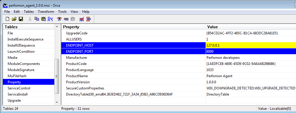Click the Tables list scroll-up arrow
This screenshot has height=113, width=296.
pos(57,27)
